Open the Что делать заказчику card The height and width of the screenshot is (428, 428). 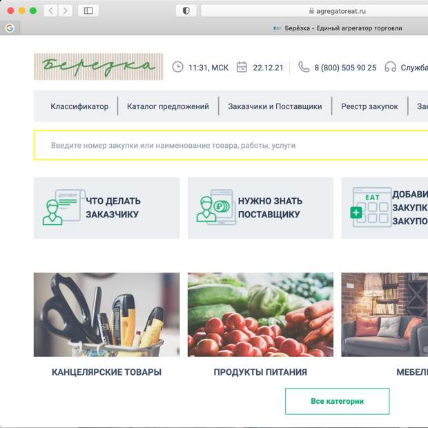tap(107, 208)
